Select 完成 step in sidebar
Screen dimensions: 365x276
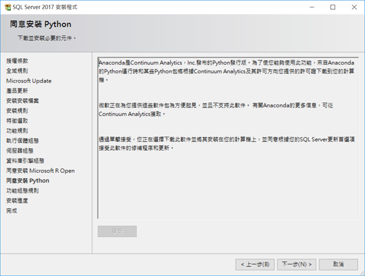[x=11, y=210]
